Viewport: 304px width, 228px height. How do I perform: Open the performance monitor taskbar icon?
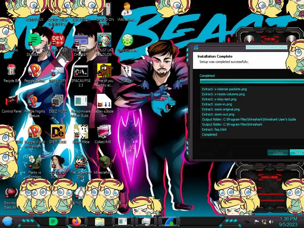point(146,221)
